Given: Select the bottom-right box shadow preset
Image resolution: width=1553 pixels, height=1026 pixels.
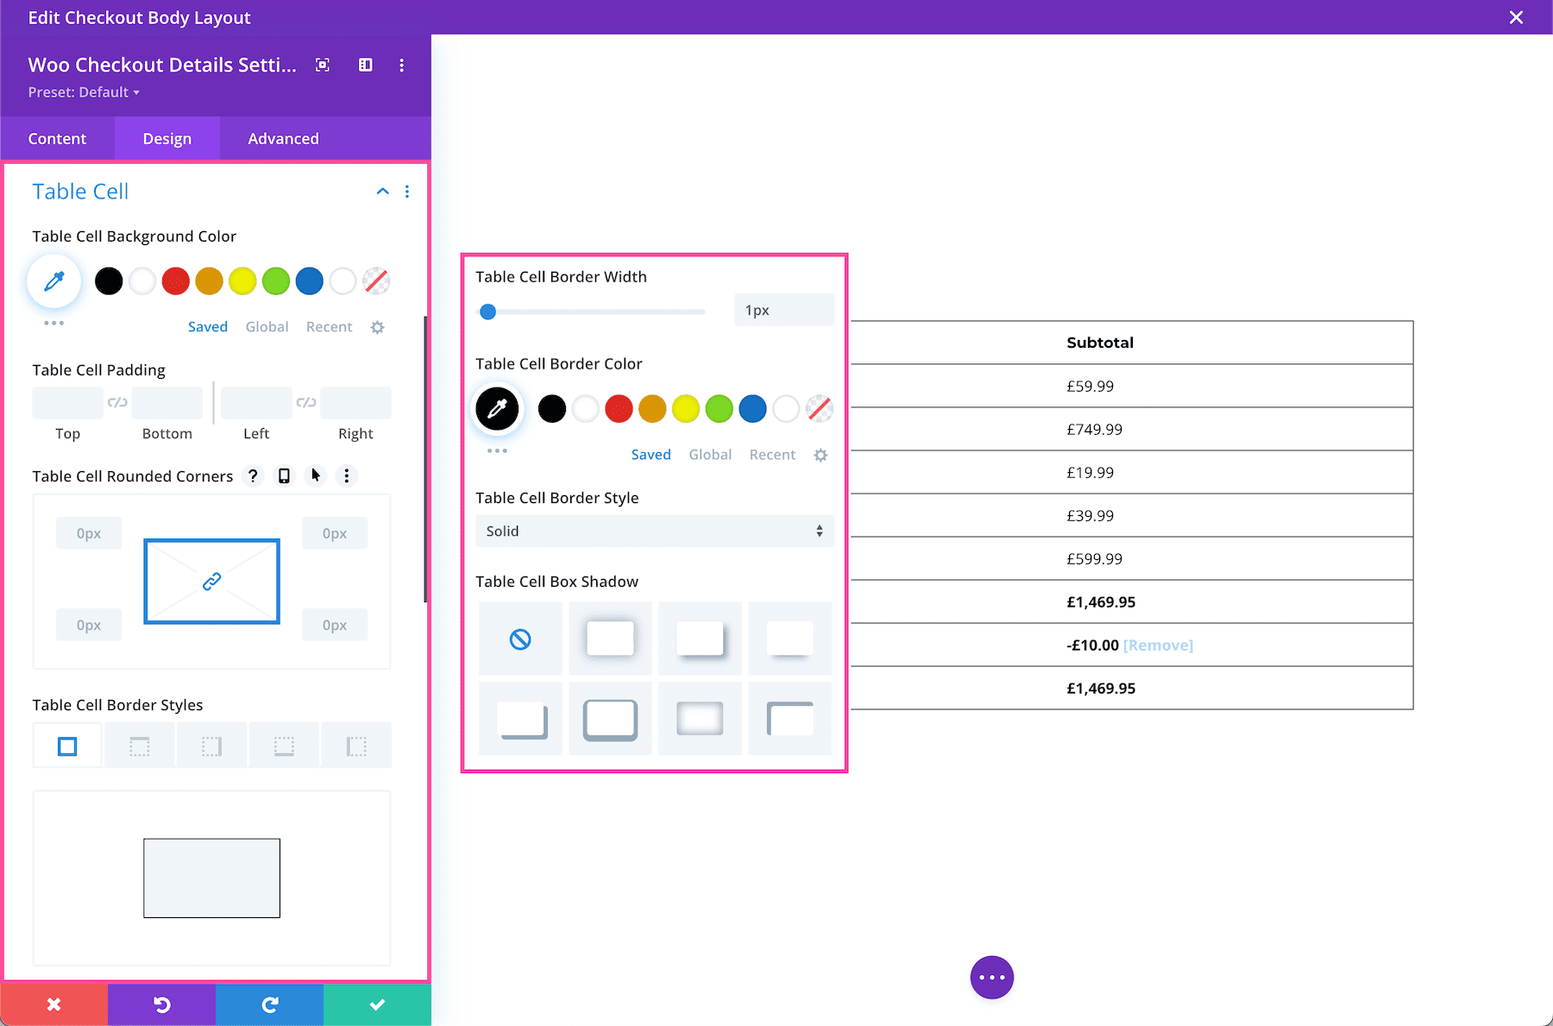Looking at the screenshot, I should point(789,717).
